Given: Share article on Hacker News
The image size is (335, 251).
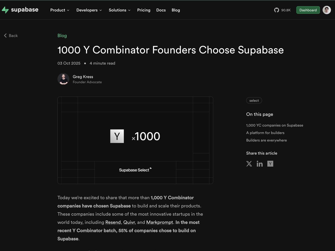Looking at the screenshot, I should 270,164.
